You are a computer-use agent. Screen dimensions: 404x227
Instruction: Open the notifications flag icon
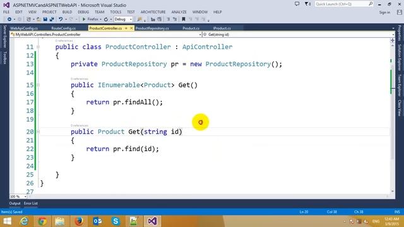click(307, 4)
